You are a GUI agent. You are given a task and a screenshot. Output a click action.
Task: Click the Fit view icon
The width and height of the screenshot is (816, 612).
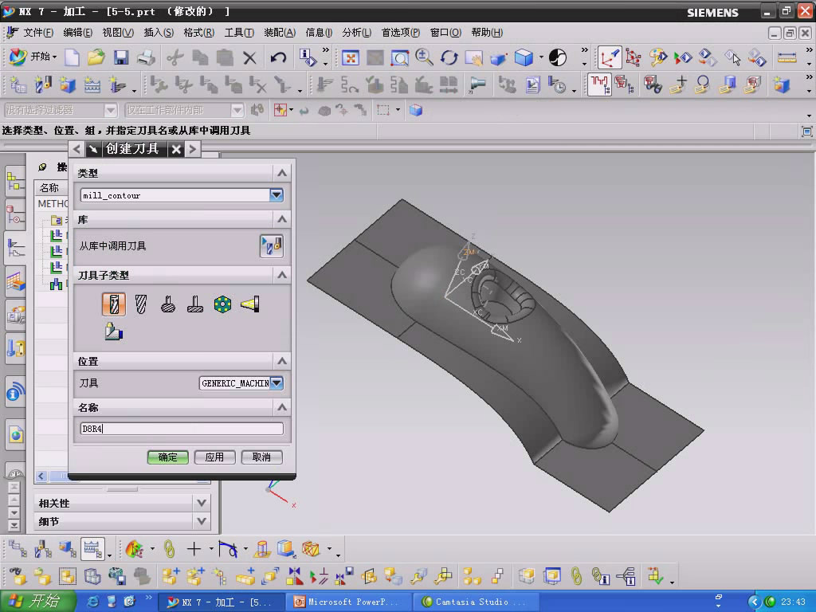click(x=351, y=57)
